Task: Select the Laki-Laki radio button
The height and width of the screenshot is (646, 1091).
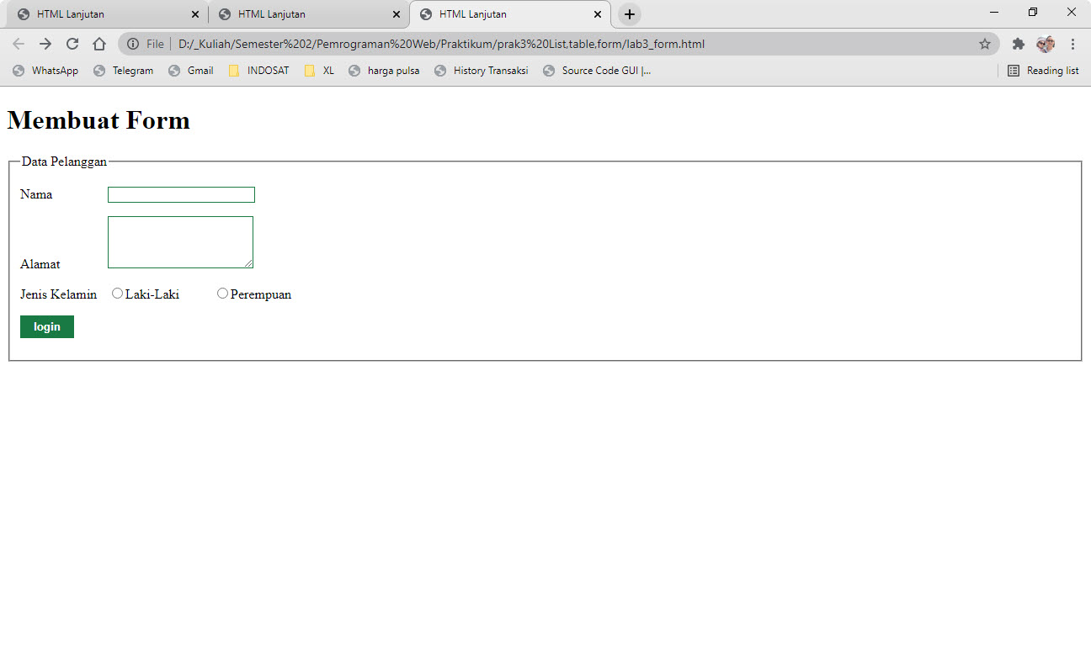Action: click(117, 293)
